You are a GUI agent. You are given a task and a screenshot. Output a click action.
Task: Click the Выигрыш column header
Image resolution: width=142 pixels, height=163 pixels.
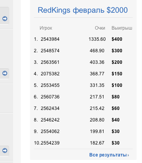[x=122, y=28]
